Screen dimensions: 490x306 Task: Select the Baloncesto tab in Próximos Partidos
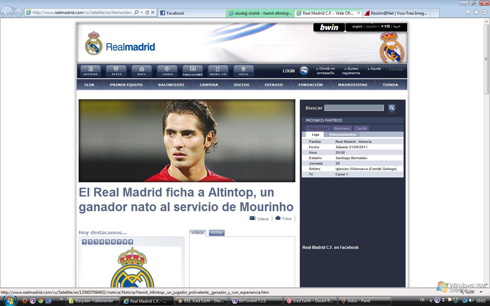342,129
